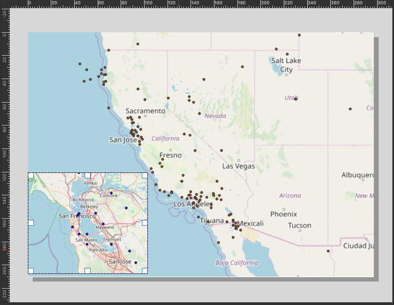Image resolution: width=394 pixels, height=305 pixels.
Task: Click the Baja California label on map
Action: [x=237, y=262]
